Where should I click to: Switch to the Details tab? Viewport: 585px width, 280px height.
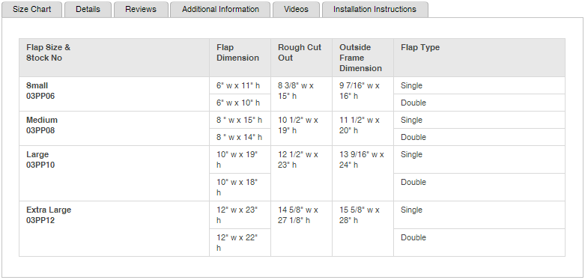[88, 9]
